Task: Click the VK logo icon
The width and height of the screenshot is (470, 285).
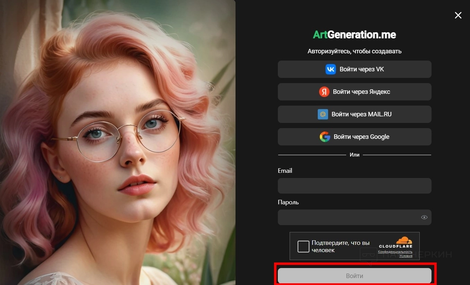Action: (x=331, y=69)
